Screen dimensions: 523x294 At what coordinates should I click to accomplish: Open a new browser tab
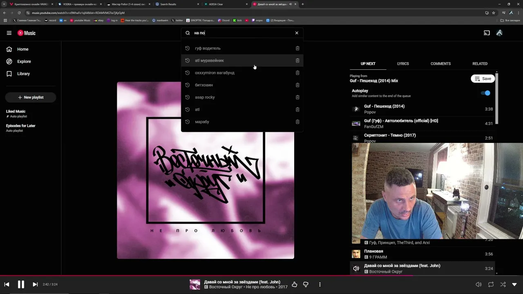tap(302, 4)
